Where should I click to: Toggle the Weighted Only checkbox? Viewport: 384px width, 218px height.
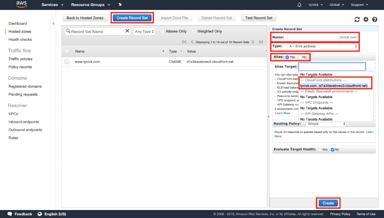point(194,31)
